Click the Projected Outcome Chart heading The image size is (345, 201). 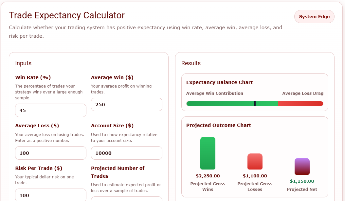[x=218, y=125]
